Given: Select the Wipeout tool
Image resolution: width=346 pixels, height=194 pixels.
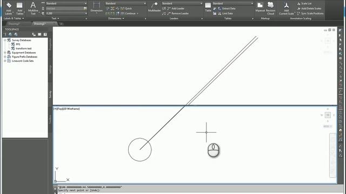Looking at the screenshot, I should point(260,7).
